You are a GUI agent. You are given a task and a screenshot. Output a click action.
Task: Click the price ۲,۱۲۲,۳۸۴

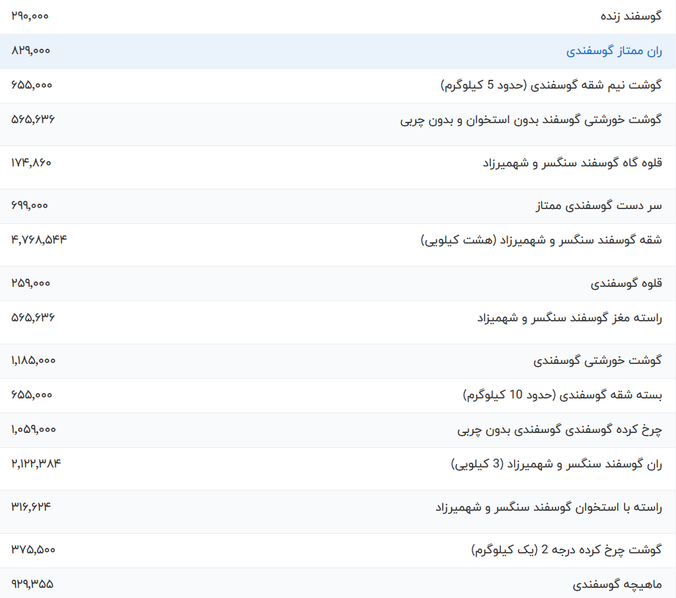37,464
